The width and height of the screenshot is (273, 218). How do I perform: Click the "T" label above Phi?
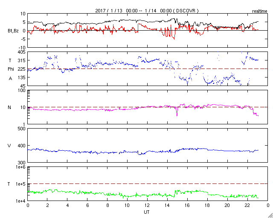coord(10,60)
